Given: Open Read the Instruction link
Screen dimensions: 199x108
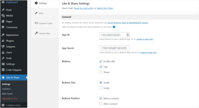Looking at the screenshot, I should [x=84, y=8].
